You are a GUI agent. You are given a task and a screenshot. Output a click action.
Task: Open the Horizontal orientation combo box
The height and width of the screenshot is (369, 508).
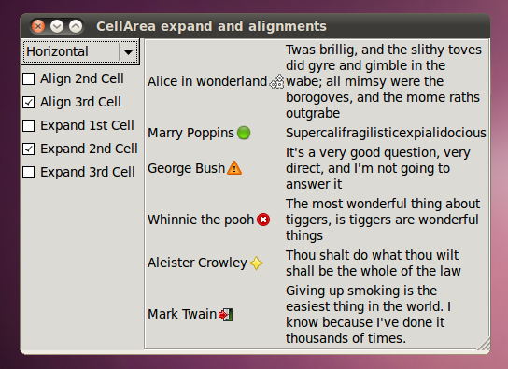tap(80, 51)
